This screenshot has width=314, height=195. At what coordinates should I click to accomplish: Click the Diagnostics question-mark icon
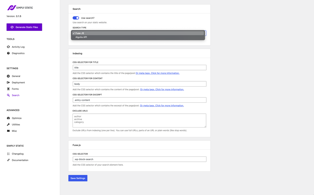click(8, 53)
